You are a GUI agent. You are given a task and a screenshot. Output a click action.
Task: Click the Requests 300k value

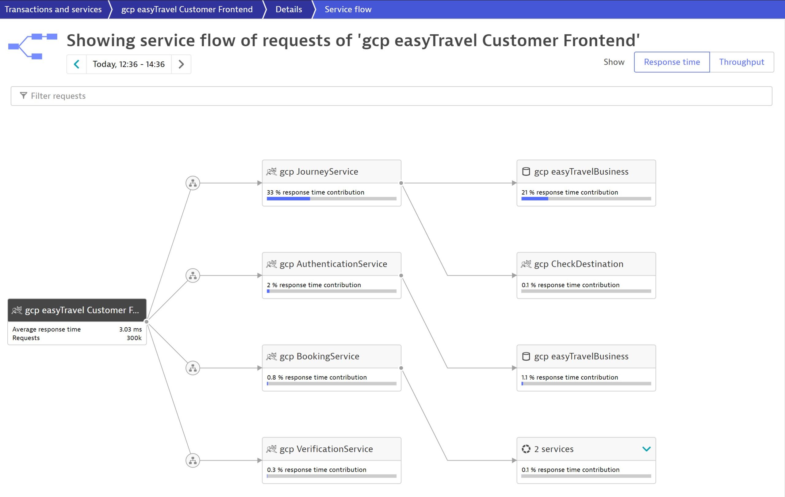[x=134, y=338]
